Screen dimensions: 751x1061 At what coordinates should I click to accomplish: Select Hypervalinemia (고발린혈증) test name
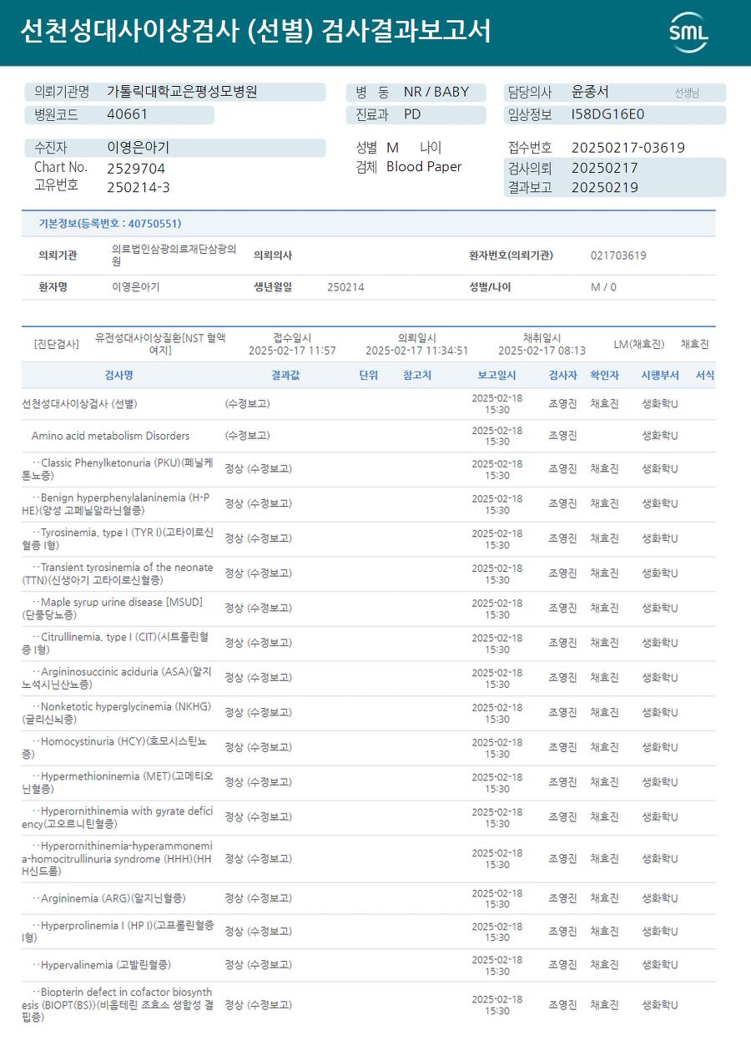click(x=102, y=965)
